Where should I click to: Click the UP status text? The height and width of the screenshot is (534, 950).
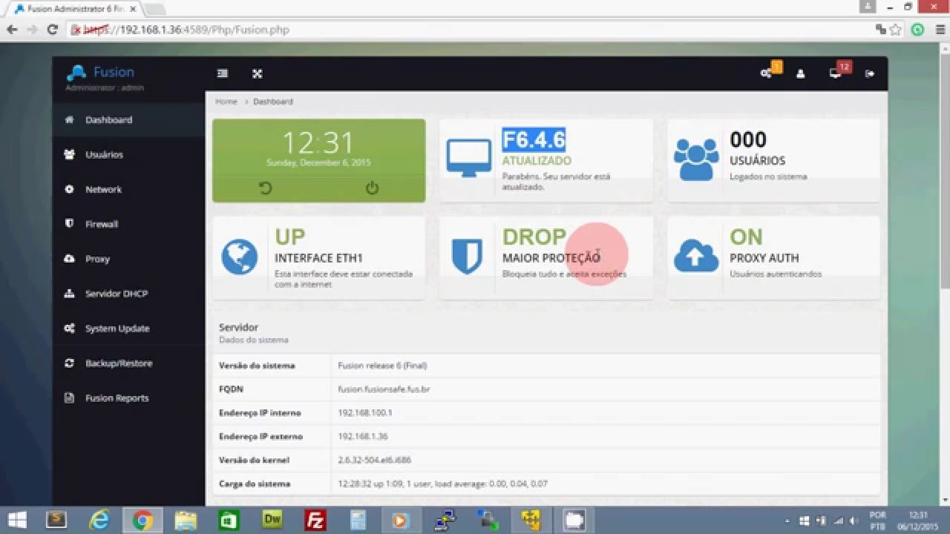coord(290,237)
